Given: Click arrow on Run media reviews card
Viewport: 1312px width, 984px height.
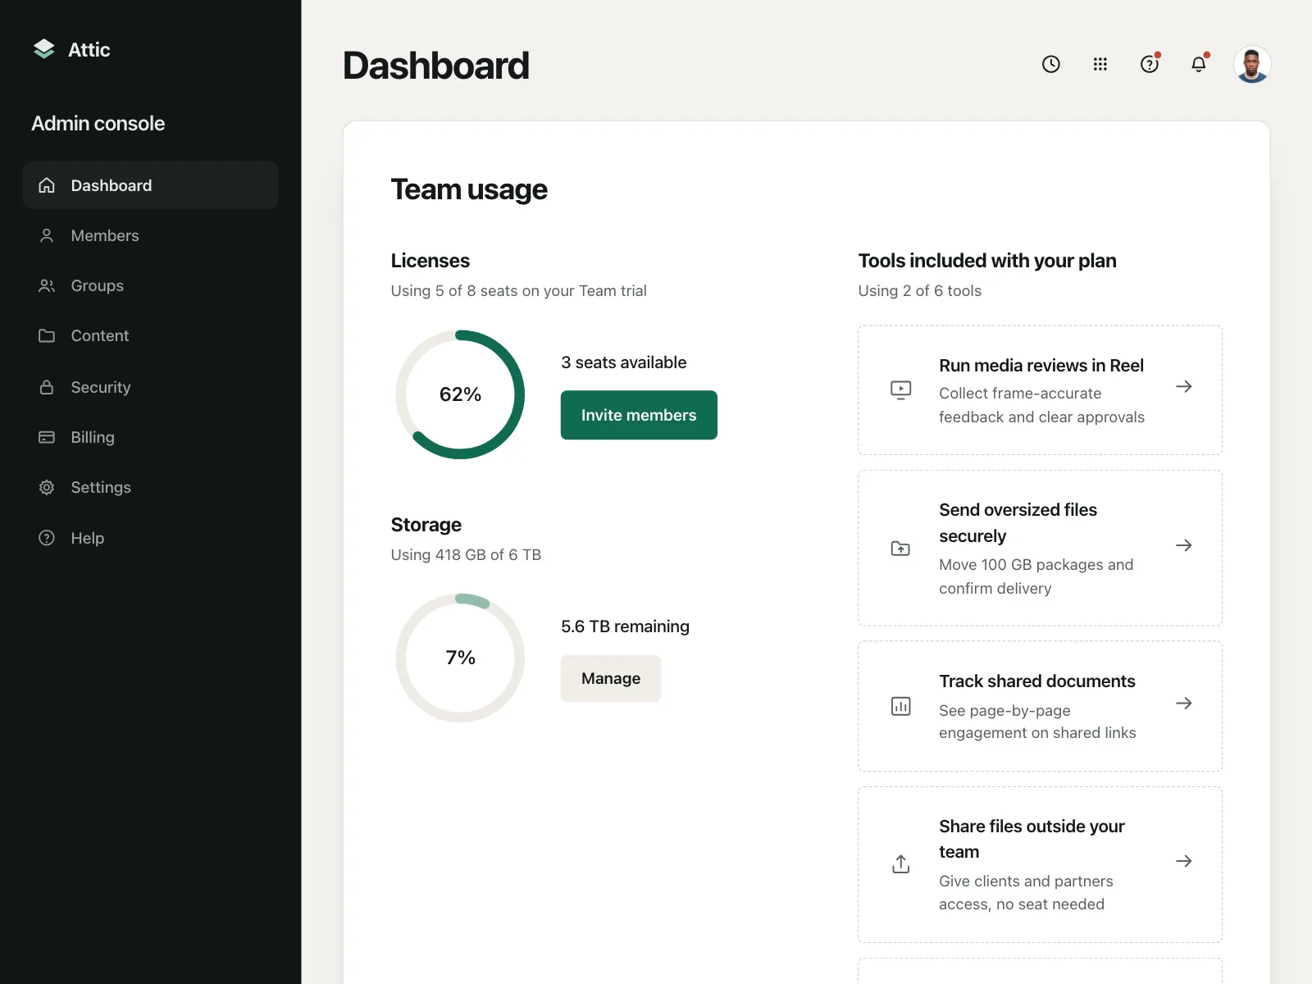Looking at the screenshot, I should (1183, 386).
